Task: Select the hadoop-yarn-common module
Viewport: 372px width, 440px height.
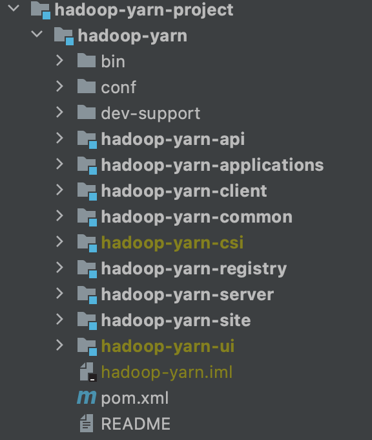Action: (196, 217)
